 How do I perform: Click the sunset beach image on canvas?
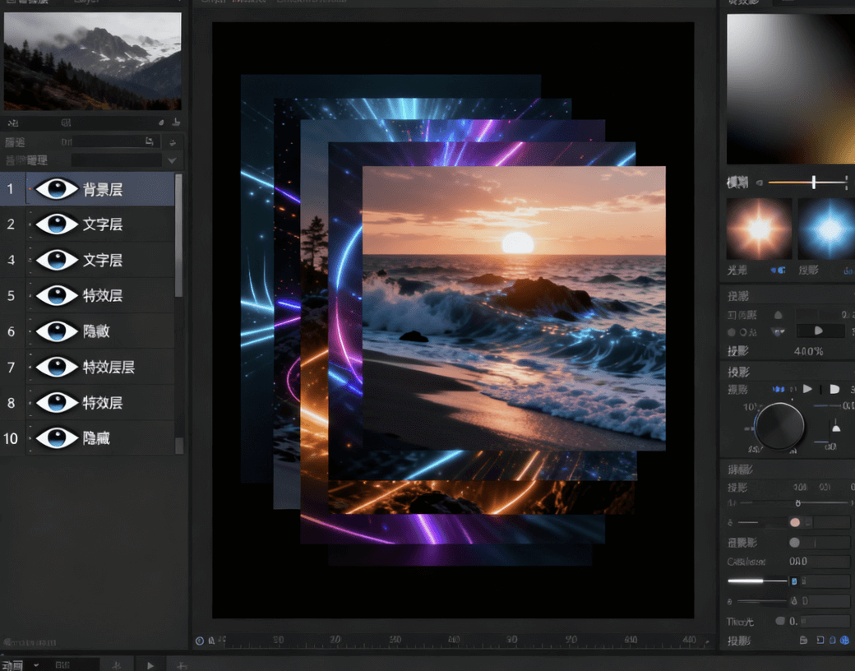coord(514,308)
